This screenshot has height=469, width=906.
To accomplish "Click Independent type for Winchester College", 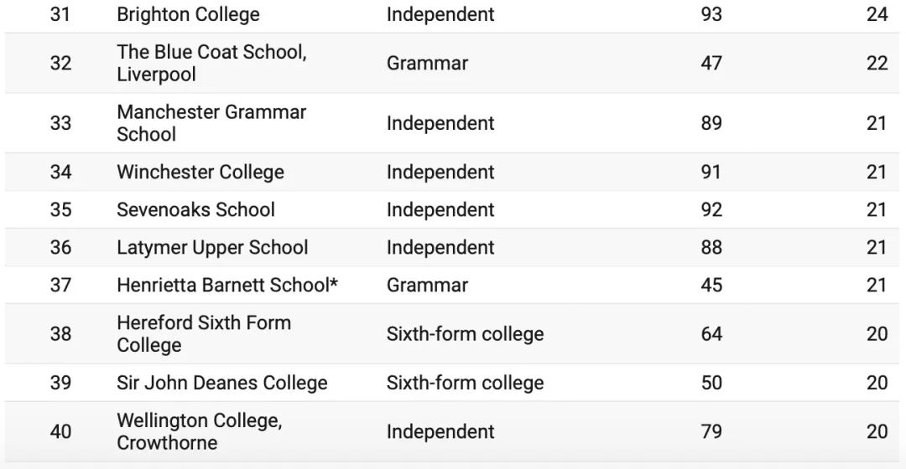I will coord(440,172).
